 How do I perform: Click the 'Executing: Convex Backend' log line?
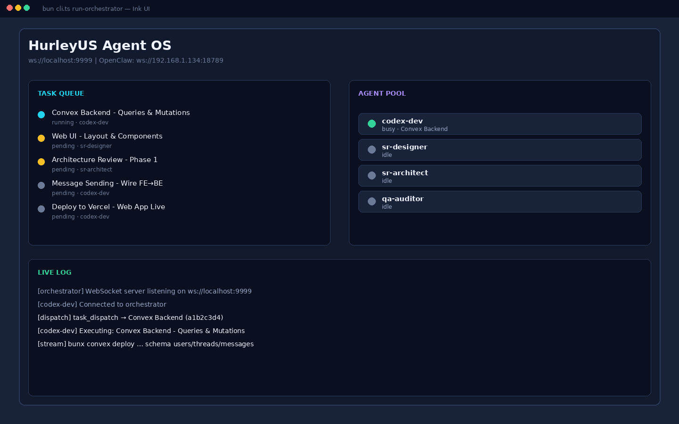141,331
